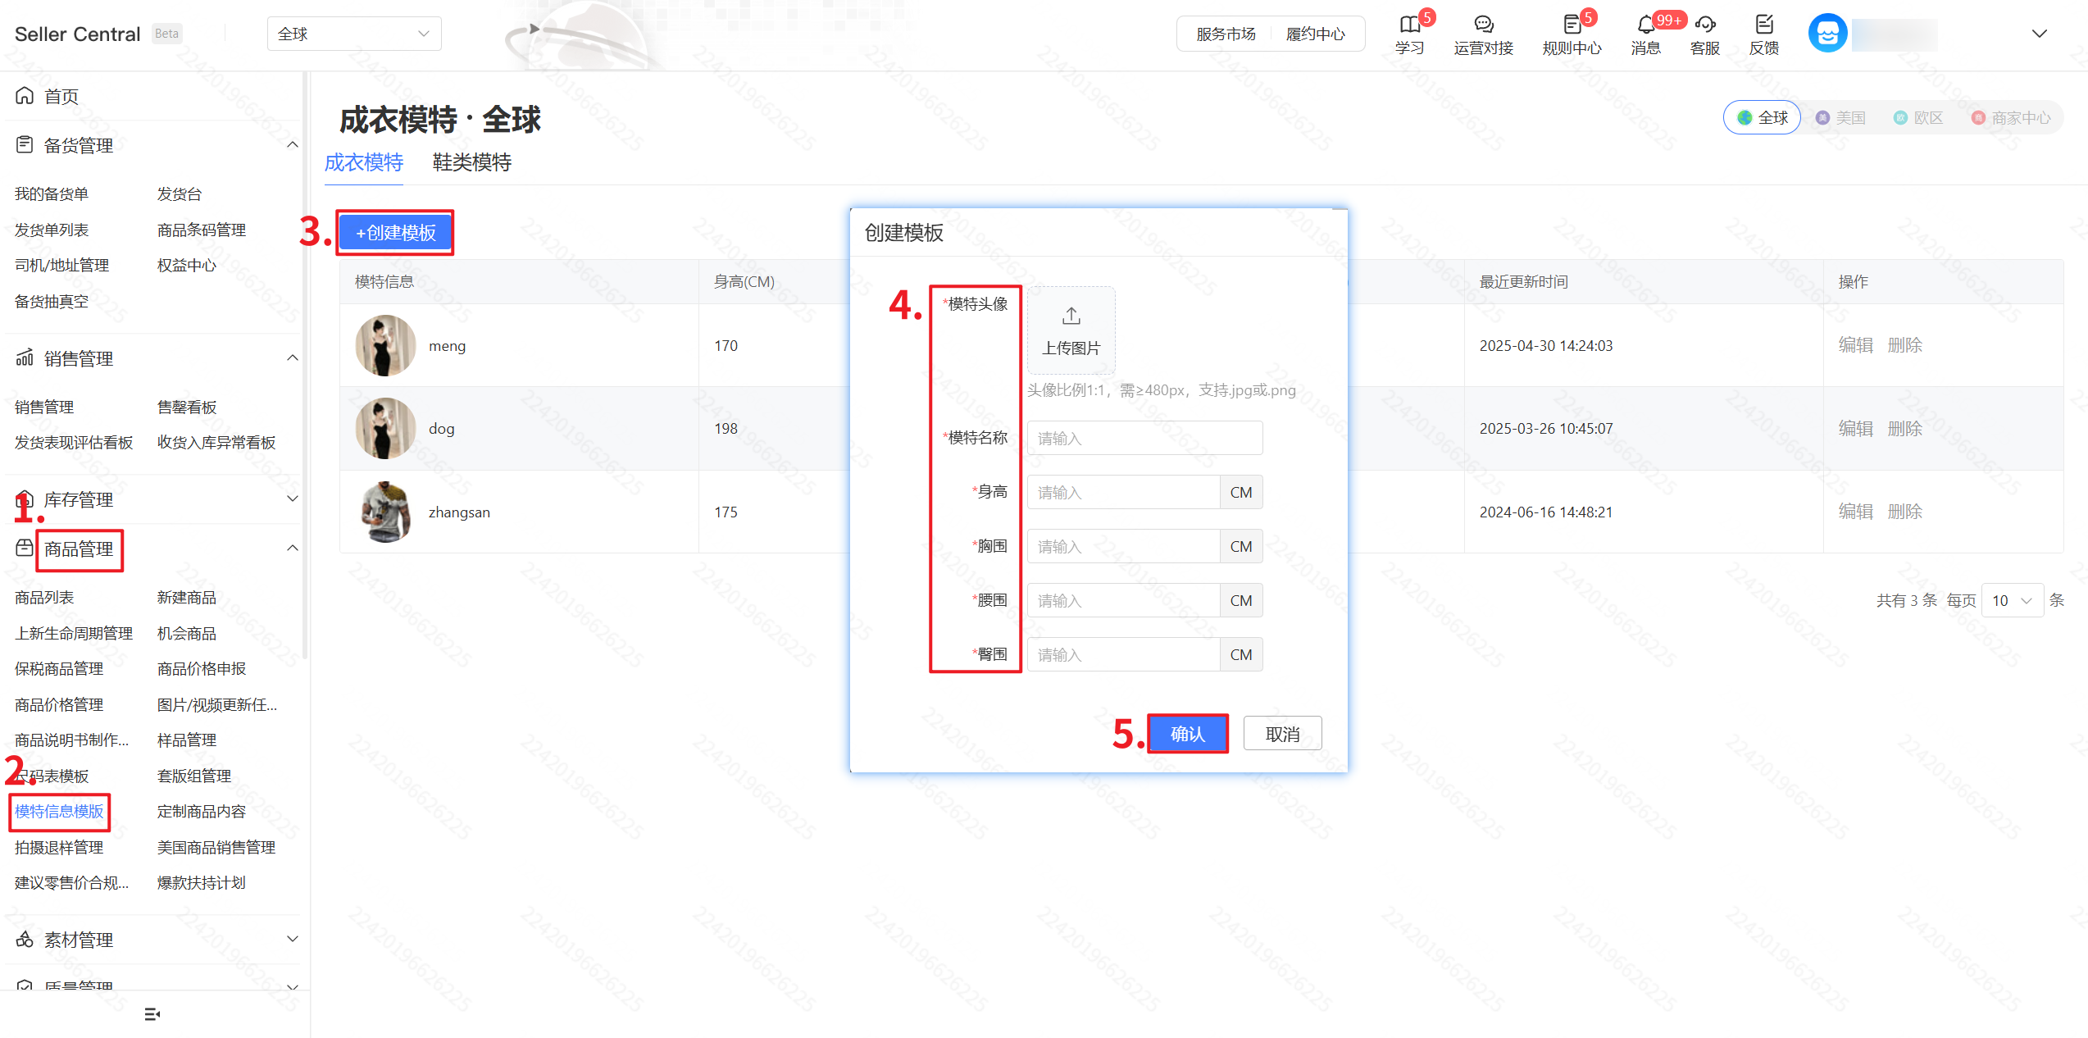The image size is (2088, 1038).
Task: Click the 学习 book icon
Action: [x=1409, y=25]
